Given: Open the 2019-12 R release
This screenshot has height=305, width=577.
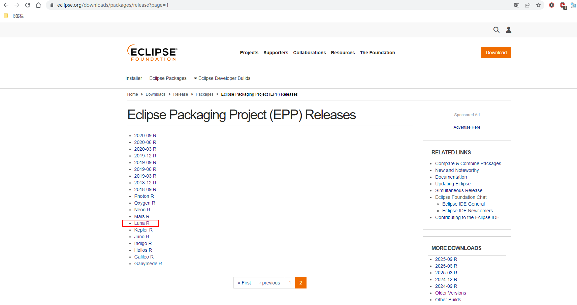Looking at the screenshot, I should tap(145, 156).
